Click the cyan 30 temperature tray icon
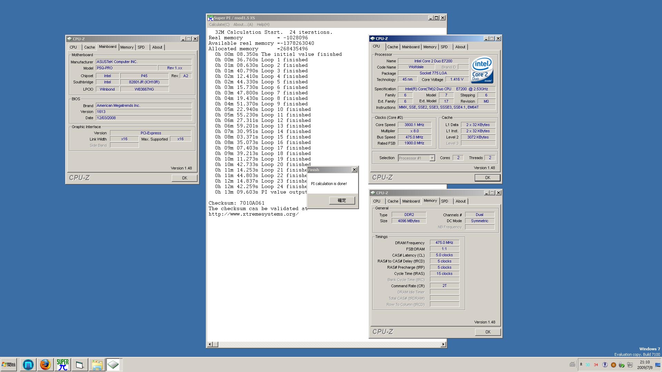The width and height of the screenshot is (662, 372). (588, 365)
